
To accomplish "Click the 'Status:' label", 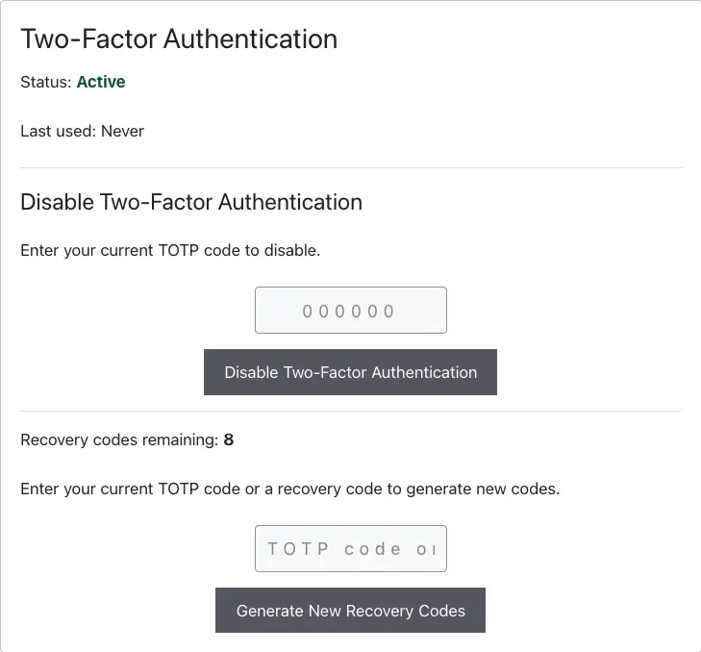I will (46, 83).
